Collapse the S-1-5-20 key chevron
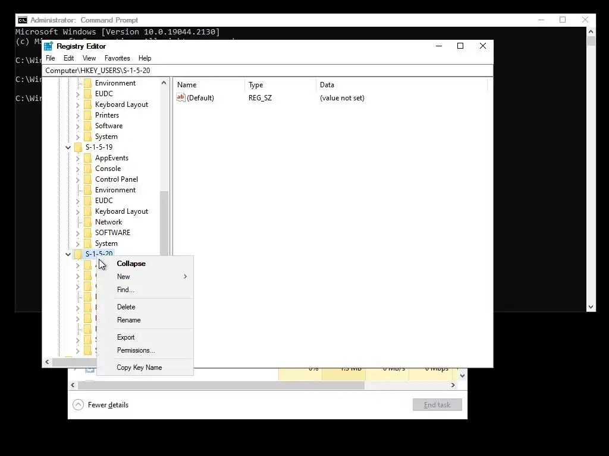Screen dimensions: 609x456 pos(68,254)
